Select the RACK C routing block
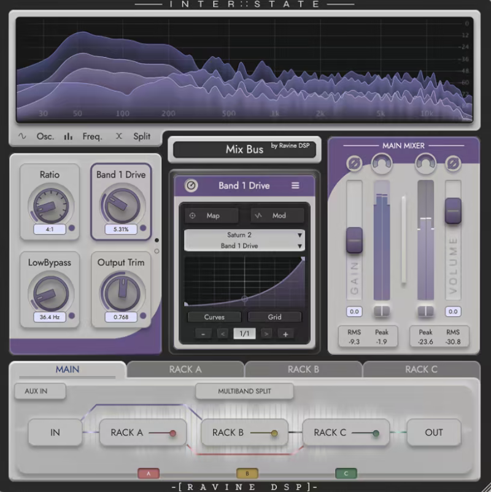The width and height of the screenshot is (491, 492). tap(346, 432)
